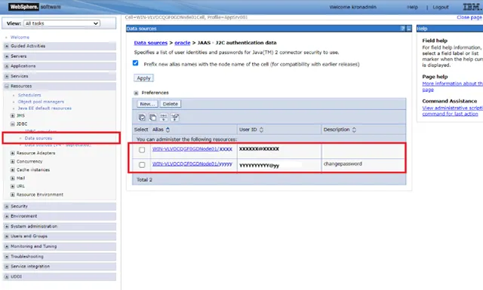Expand the URL node

pyautogui.click(x=13, y=186)
